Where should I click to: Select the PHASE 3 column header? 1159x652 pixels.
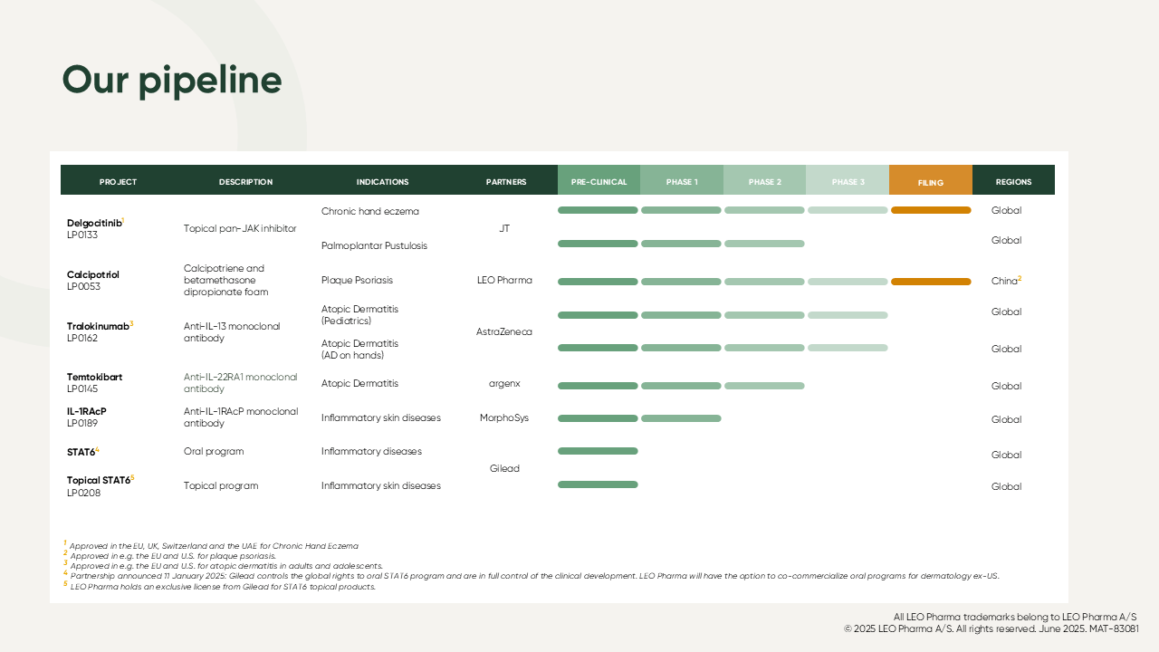(x=848, y=182)
